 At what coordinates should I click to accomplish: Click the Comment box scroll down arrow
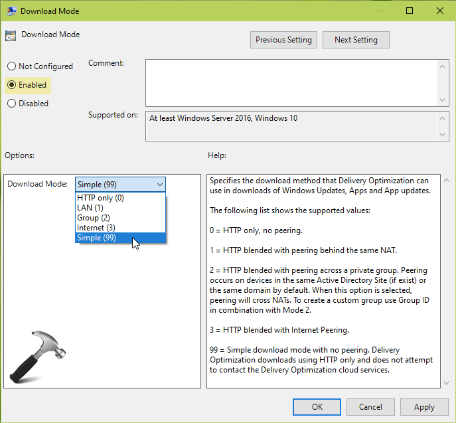coord(443,100)
